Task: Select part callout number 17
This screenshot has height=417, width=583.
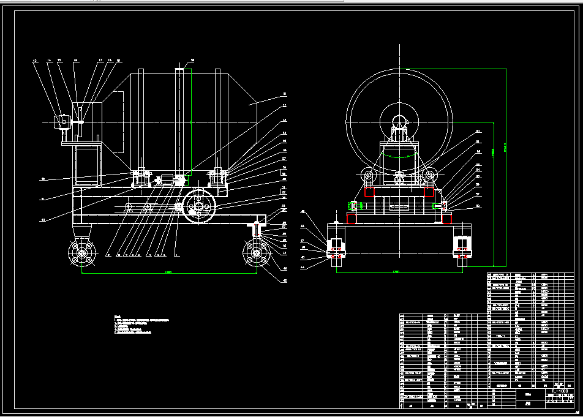Action: [x=100, y=60]
